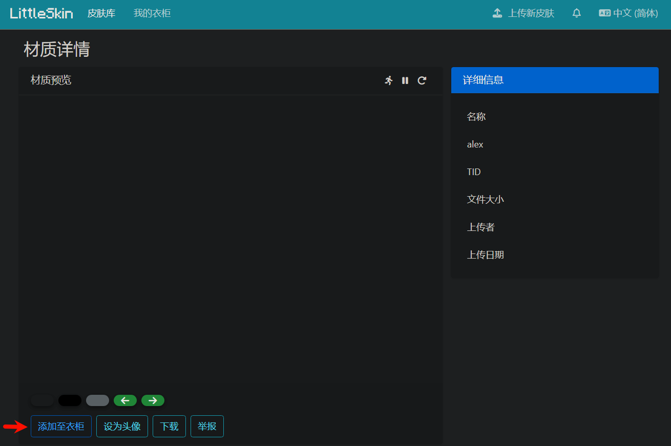The image size is (671, 446).
Task: Click the 添加至衣柜 button
Action: (61, 426)
